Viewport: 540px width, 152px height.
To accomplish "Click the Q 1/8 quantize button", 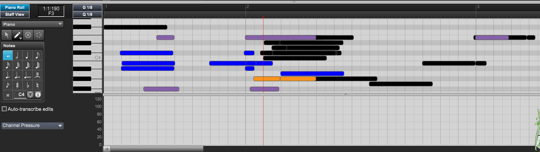I will click(x=87, y=14).
